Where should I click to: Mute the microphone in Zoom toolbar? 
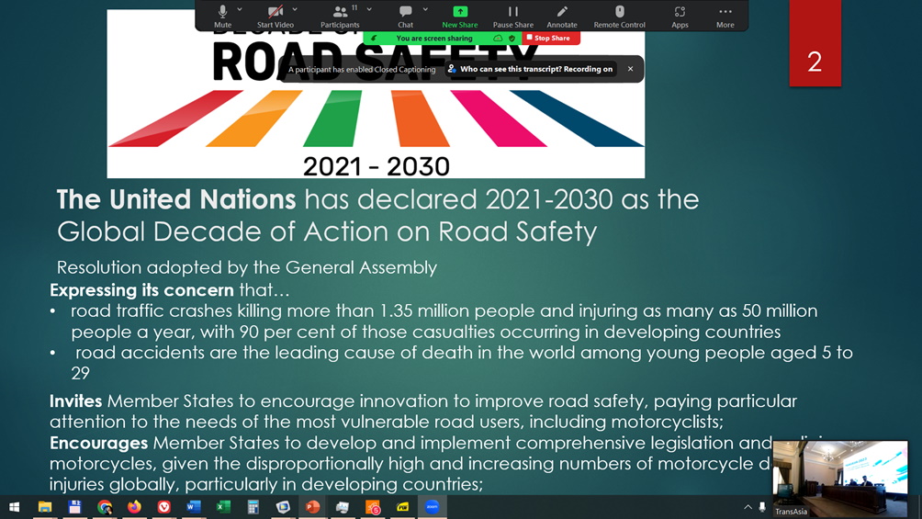click(222, 16)
